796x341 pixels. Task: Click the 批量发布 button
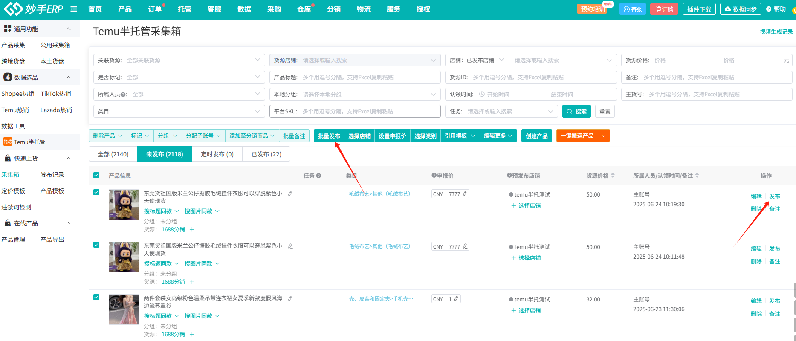tap(329, 136)
